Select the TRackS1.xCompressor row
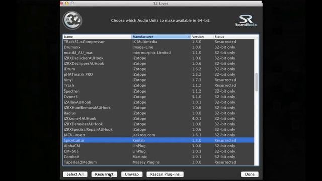 click(x=158, y=42)
